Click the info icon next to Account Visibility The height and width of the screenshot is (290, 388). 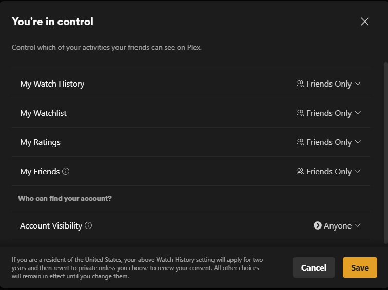pyautogui.click(x=88, y=226)
